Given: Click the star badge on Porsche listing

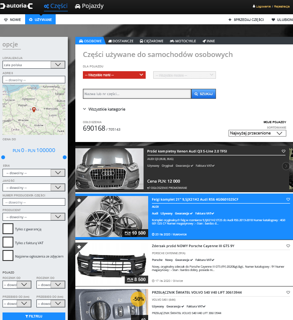Looking at the screenshot, I should tap(79, 247).
